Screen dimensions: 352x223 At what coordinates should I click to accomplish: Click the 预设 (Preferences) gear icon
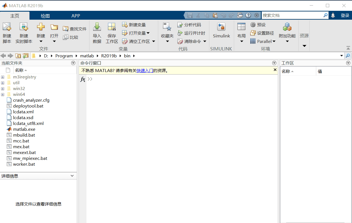coord(253,25)
